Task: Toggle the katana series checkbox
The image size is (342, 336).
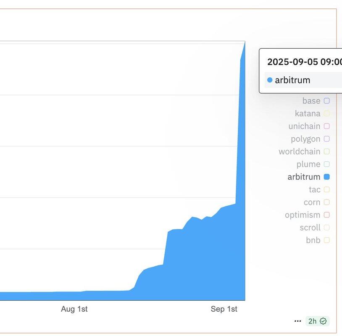Action: pyautogui.click(x=326, y=113)
